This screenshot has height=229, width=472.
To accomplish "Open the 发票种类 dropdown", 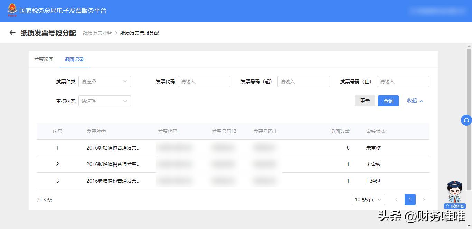I will (x=104, y=82).
